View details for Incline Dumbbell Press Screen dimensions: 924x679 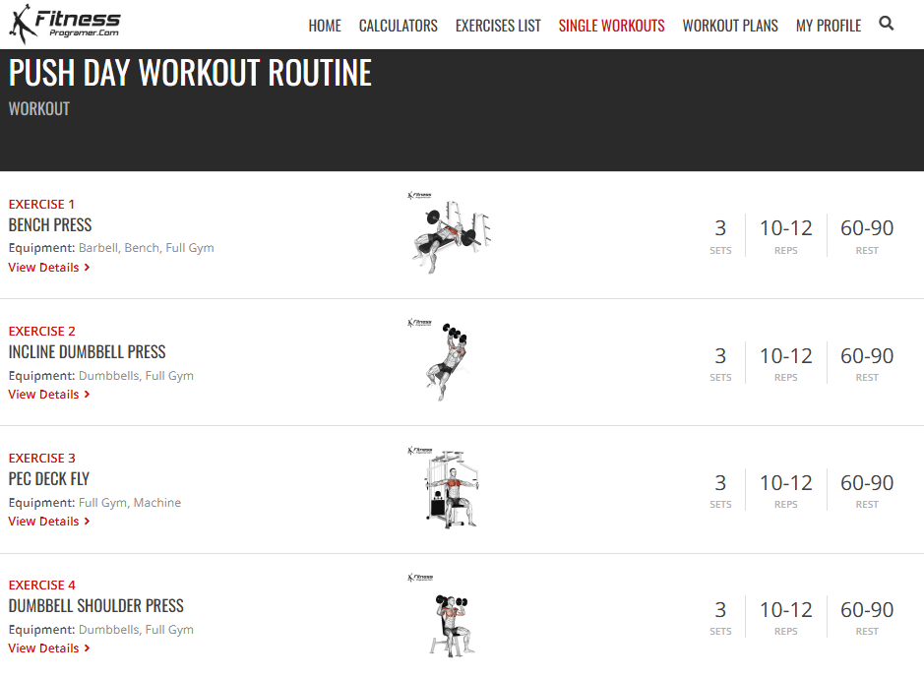click(x=48, y=394)
